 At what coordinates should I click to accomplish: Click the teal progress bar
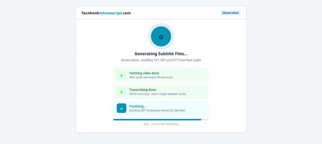pos(161,120)
